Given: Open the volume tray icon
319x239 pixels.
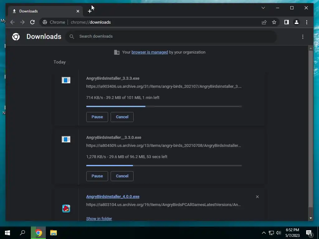Looking at the screenshot, I should tap(279, 233).
